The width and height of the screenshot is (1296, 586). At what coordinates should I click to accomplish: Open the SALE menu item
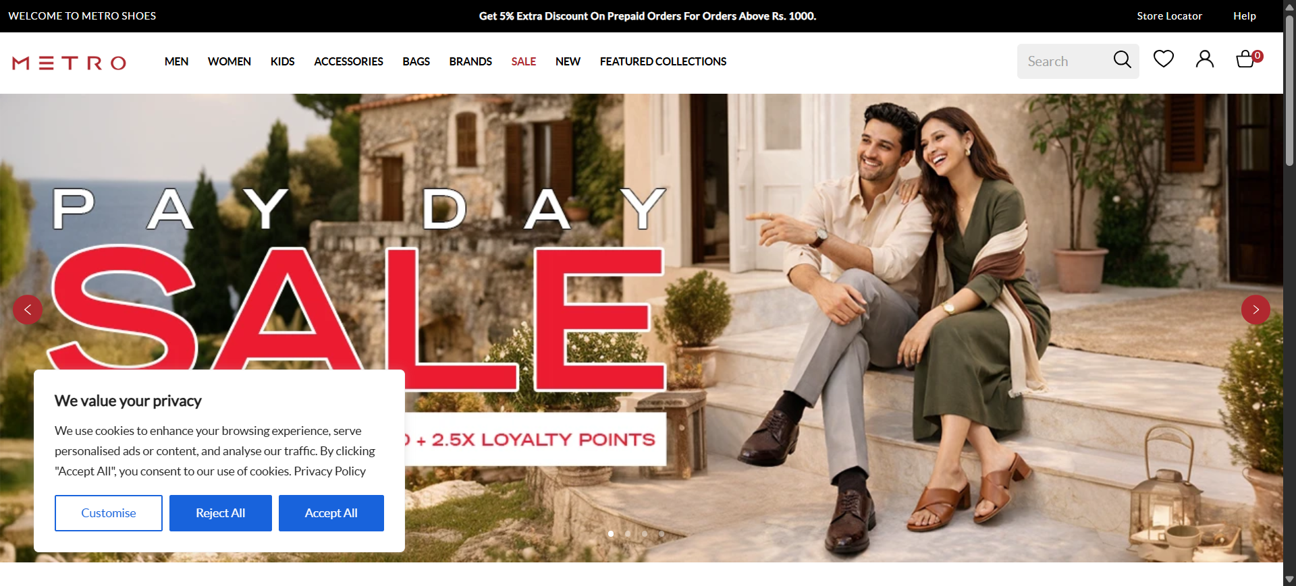pyautogui.click(x=523, y=61)
